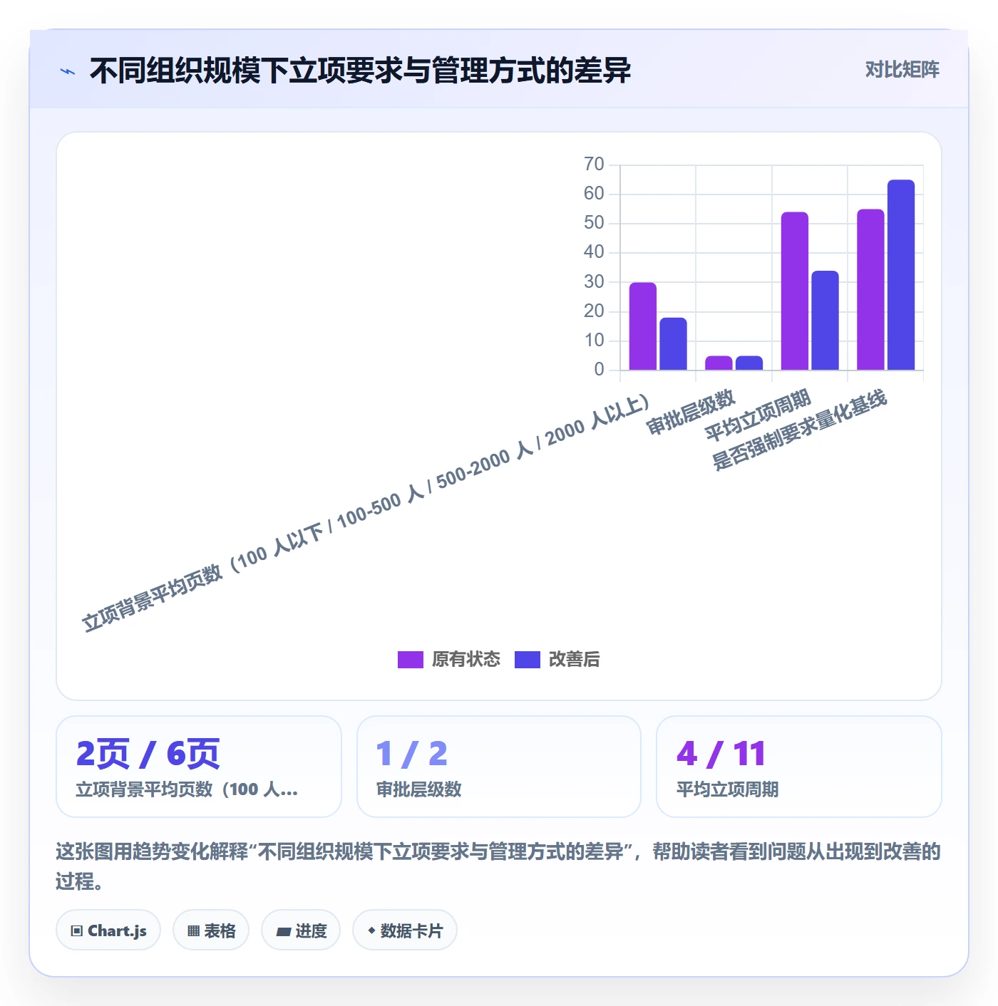Click the 立项背景平均页数 rotated axis label
Viewport: 998px width, 1006px height.
click(366, 512)
